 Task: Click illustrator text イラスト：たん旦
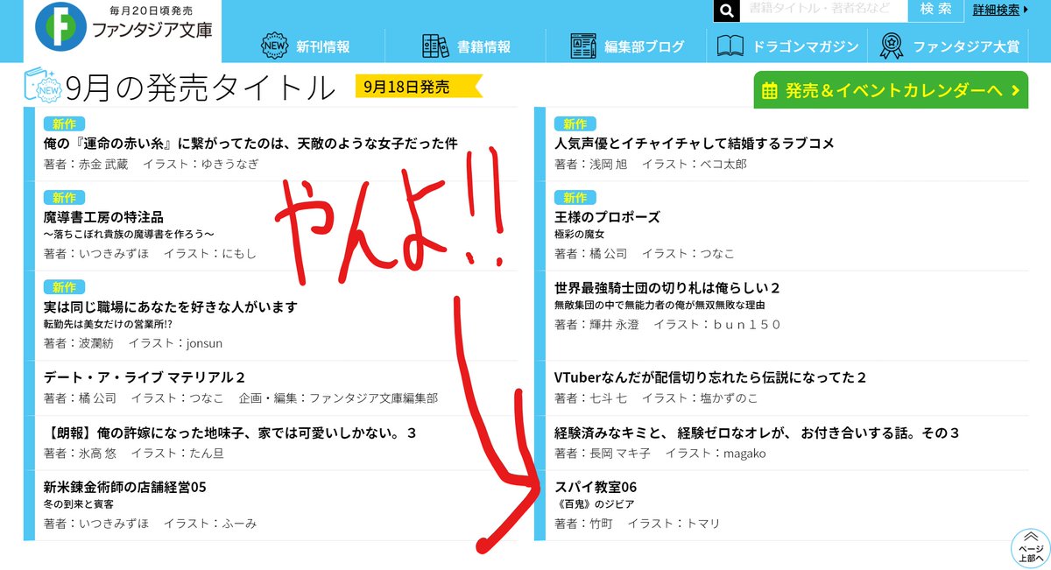pos(177,454)
